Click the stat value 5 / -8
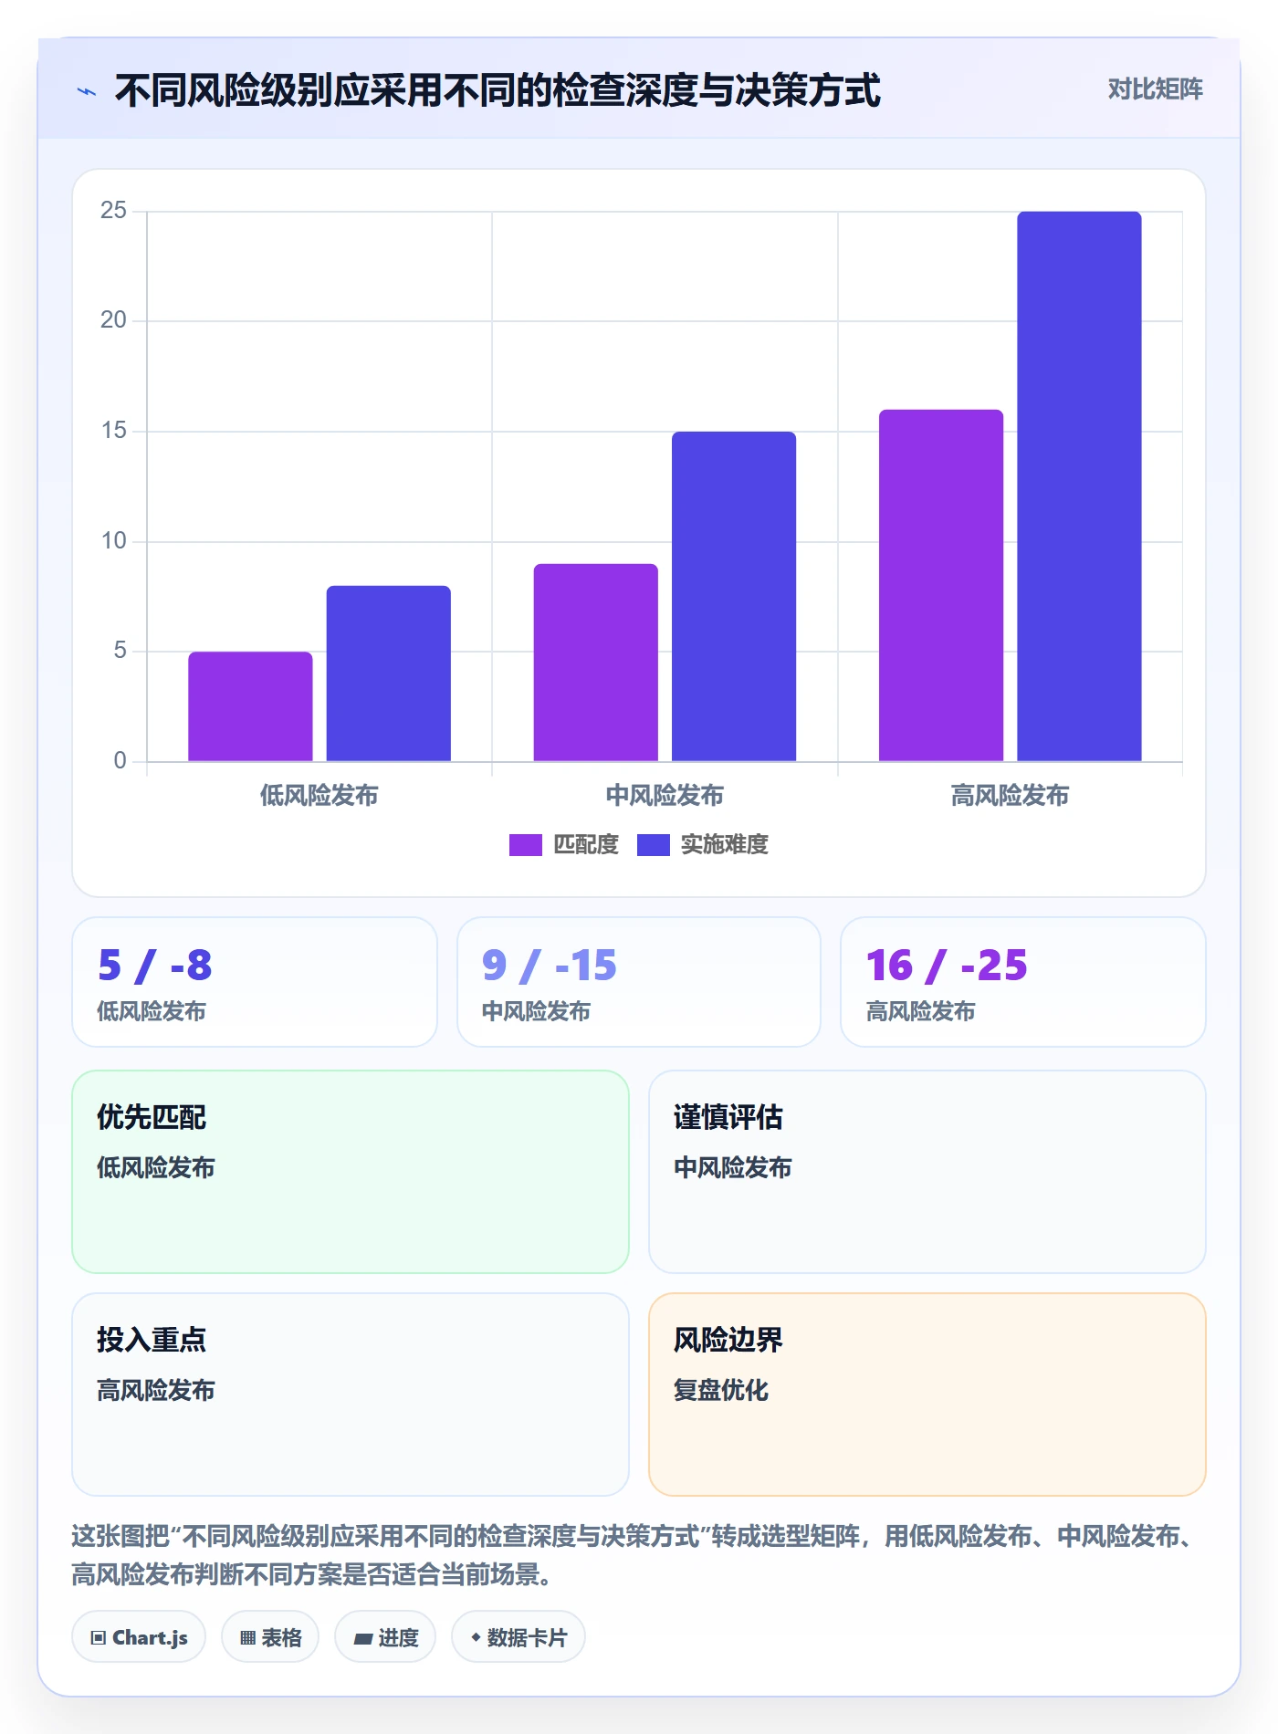Image resolution: width=1278 pixels, height=1734 pixels. click(x=155, y=966)
